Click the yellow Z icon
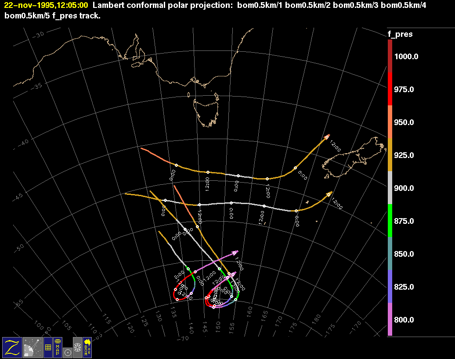The image size is (455, 359). (x=12, y=347)
